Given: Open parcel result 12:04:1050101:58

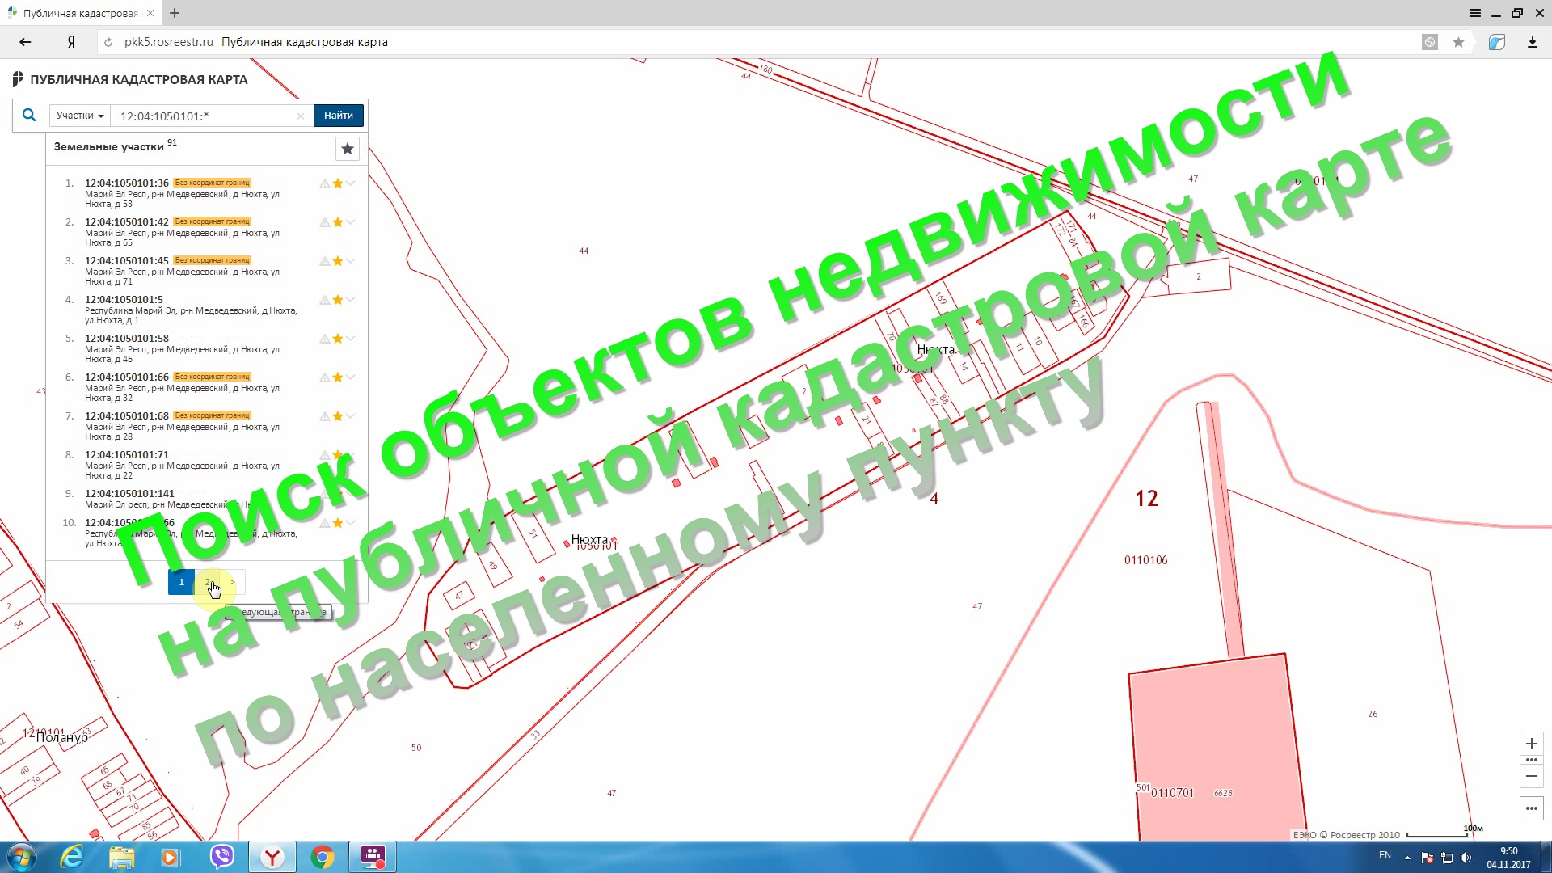Looking at the screenshot, I should [x=127, y=339].
